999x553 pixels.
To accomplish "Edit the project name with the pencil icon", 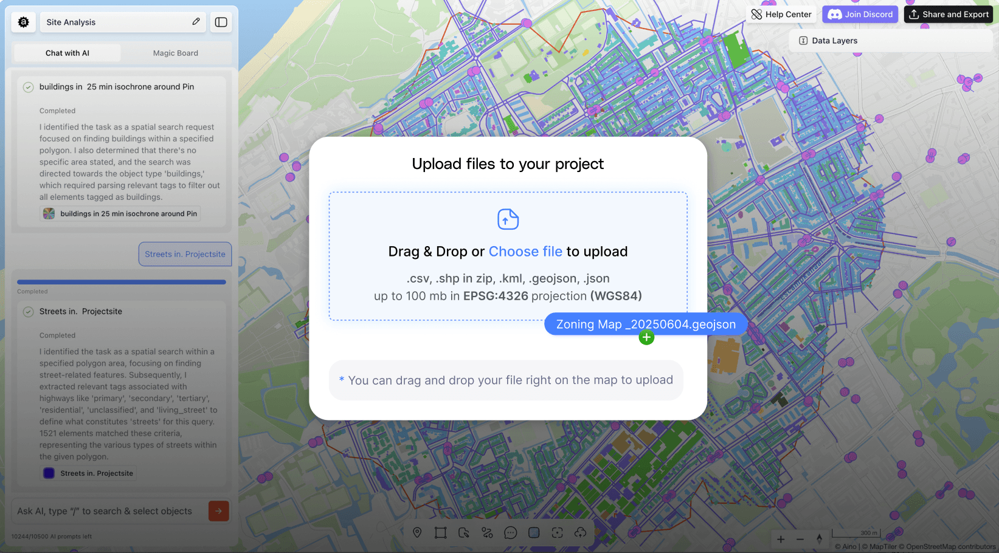I will coord(196,22).
